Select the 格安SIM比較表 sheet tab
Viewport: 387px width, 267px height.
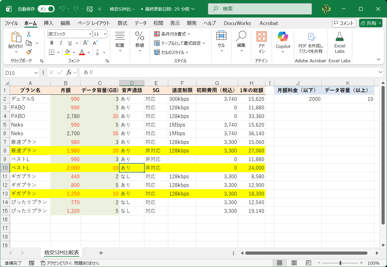coord(62,253)
